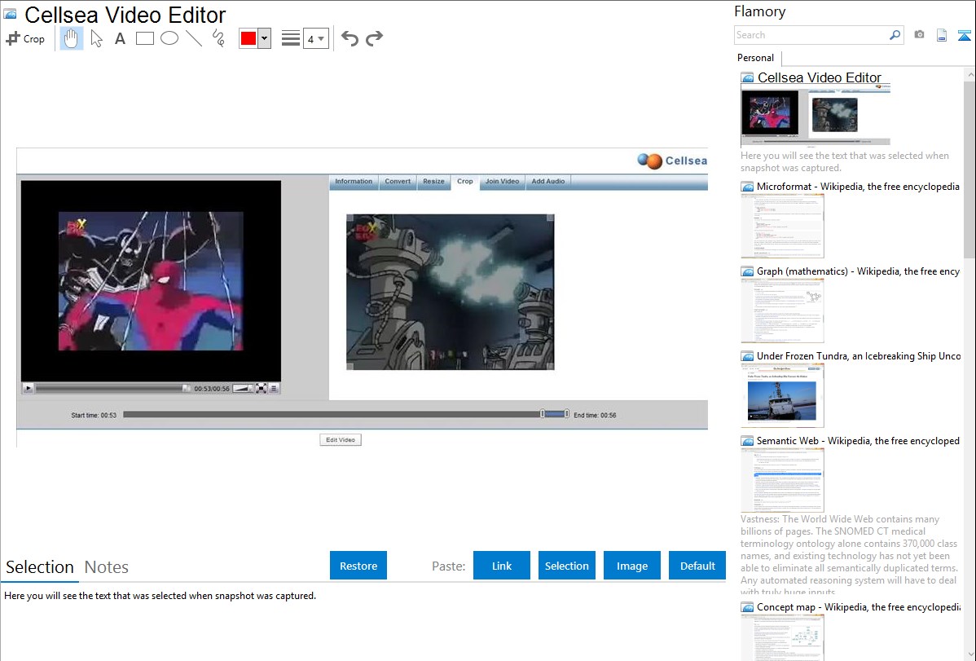The width and height of the screenshot is (976, 661).
Task: Paste as Link
Action: tap(502, 566)
